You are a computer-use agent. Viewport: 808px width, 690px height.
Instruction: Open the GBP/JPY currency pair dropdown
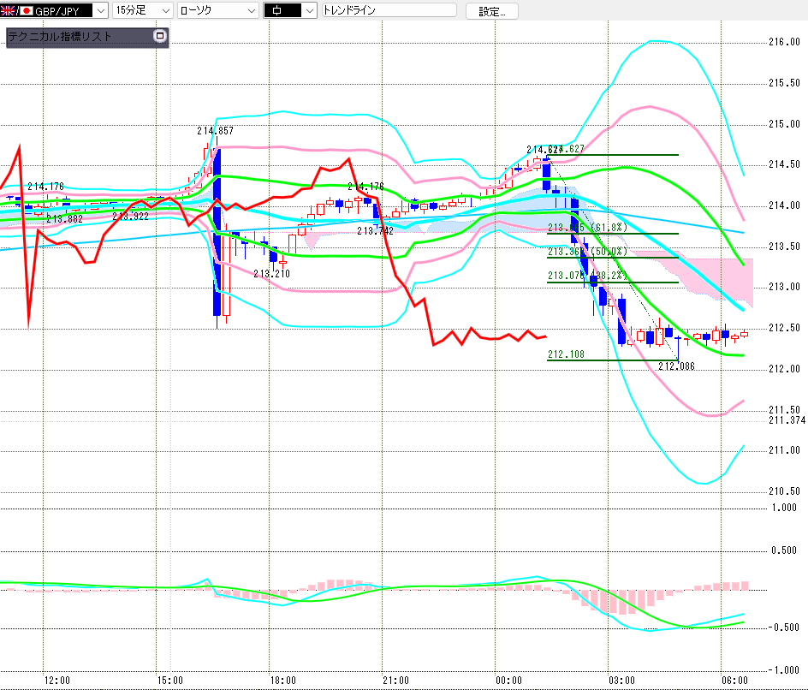click(x=100, y=10)
